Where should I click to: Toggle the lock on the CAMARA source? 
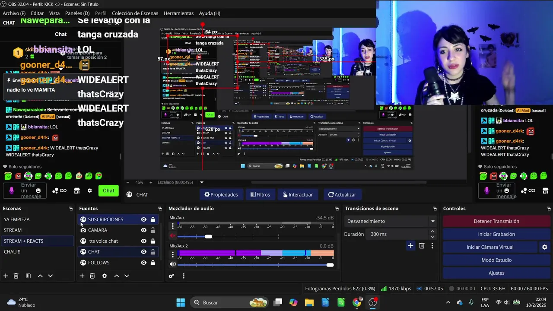[x=153, y=230]
